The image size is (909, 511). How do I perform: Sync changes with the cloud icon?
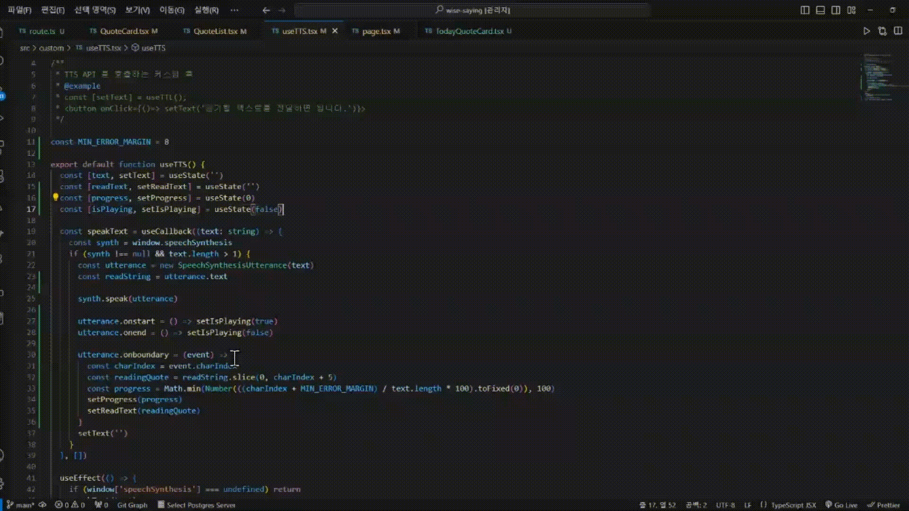[x=43, y=505]
